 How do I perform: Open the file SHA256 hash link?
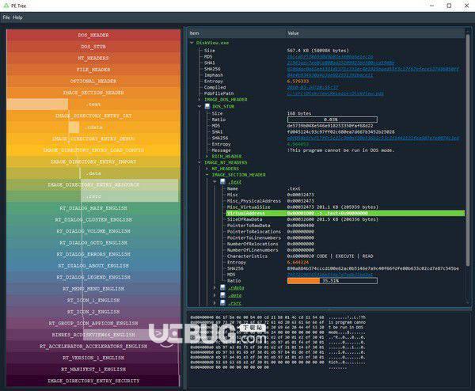tap(373, 69)
